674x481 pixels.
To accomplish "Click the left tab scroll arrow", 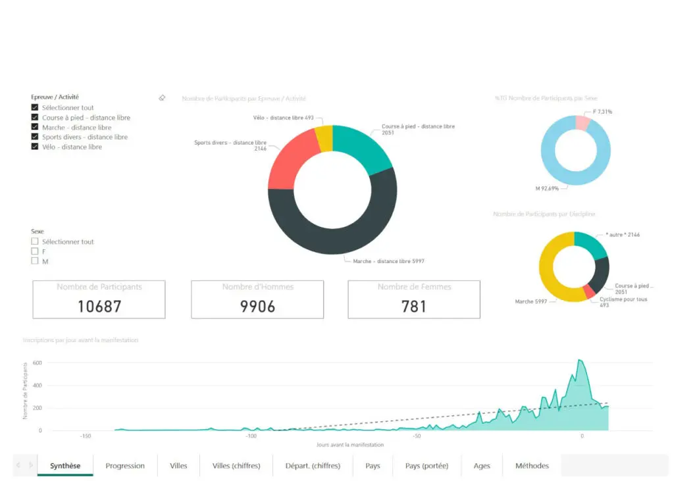I will tap(19, 465).
